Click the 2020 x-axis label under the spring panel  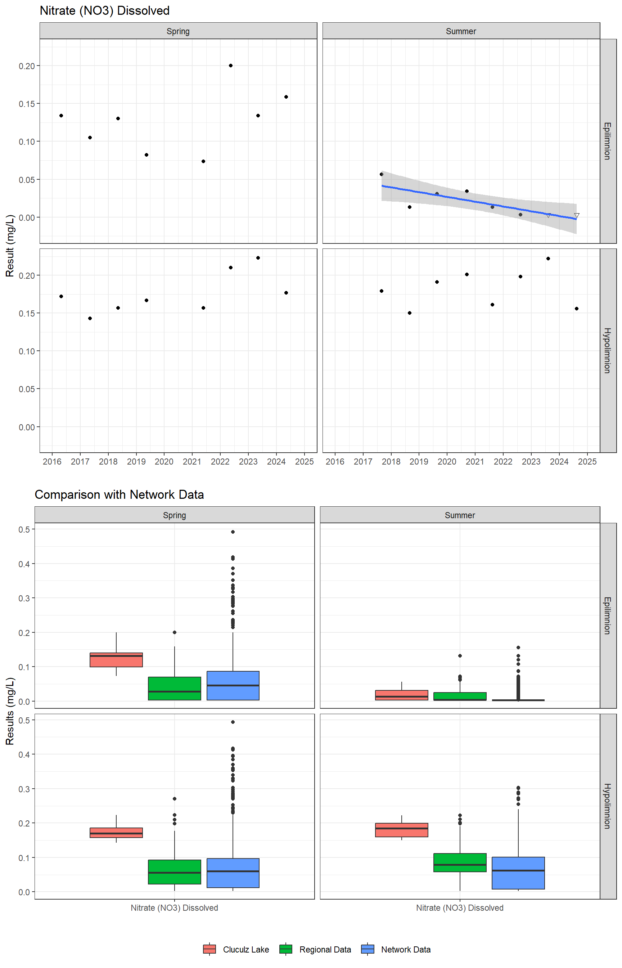pos(164,461)
